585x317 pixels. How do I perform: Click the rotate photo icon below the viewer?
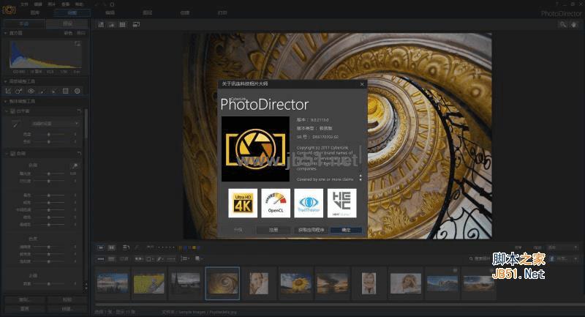point(126,247)
